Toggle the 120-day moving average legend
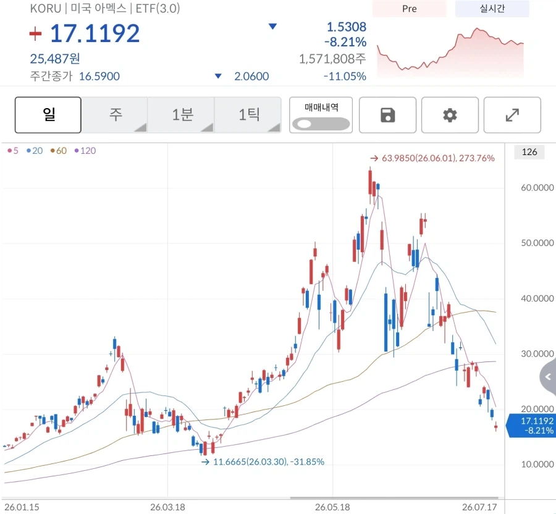This screenshot has height=514, width=556. (x=85, y=151)
